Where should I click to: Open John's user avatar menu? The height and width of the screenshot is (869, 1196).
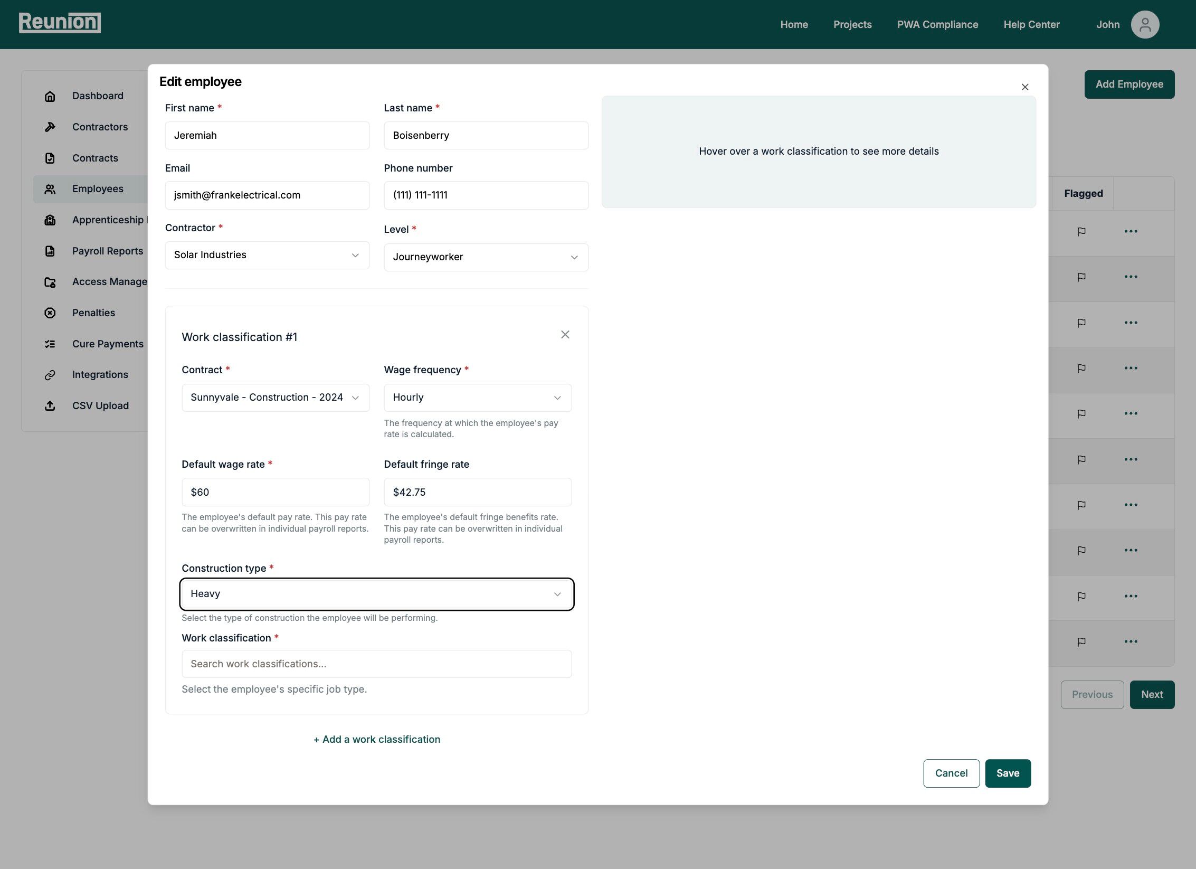click(1144, 24)
